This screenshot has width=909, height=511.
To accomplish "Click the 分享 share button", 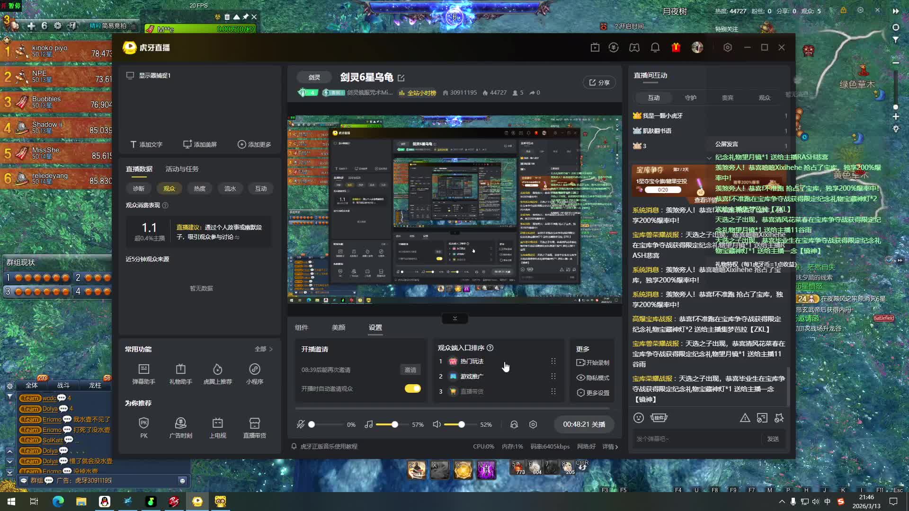I will pos(599,82).
